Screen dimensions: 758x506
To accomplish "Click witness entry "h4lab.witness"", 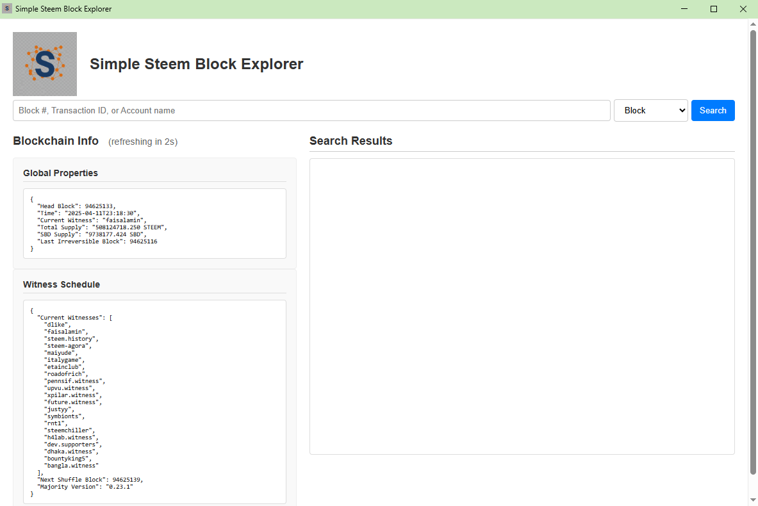I will pos(71,437).
